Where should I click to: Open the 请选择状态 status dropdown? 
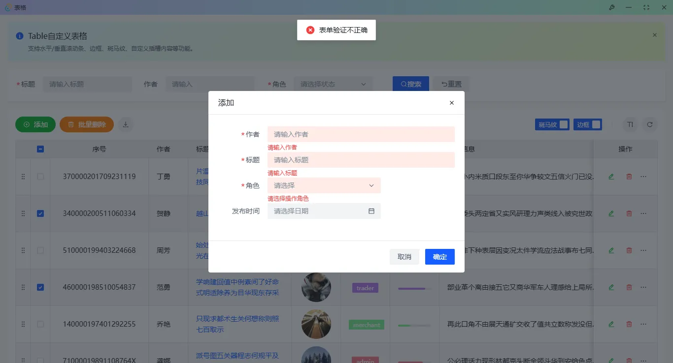(333, 84)
